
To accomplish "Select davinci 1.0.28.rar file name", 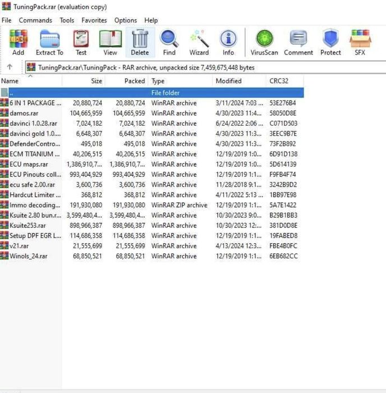I will click(x=33, y=124).
